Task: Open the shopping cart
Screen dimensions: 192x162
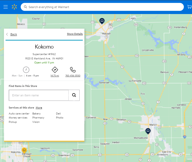Action: [x=190, y=7]
